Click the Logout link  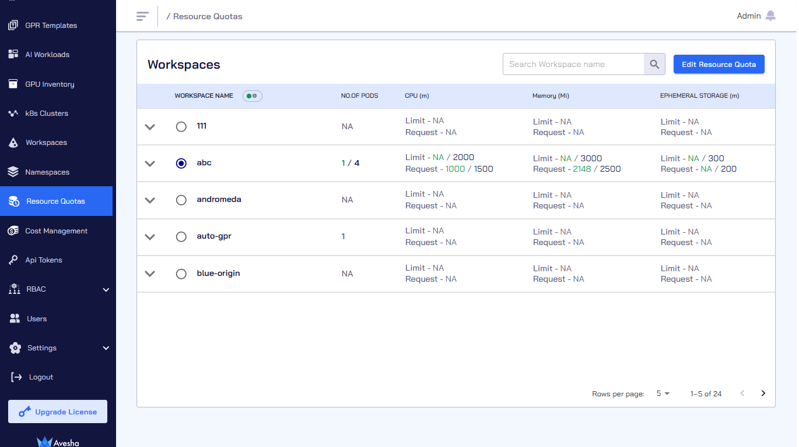point(41,377)
